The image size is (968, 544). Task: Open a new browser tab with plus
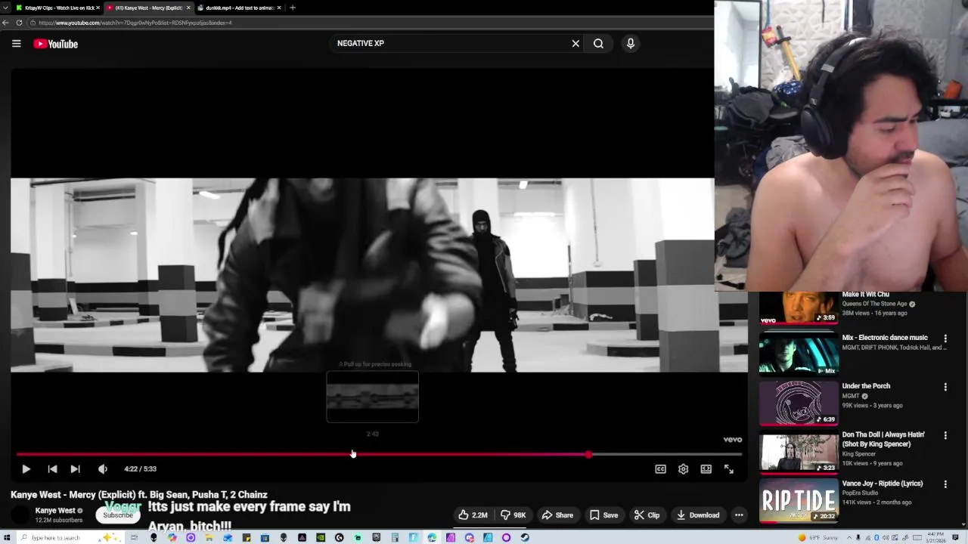coord(293,8)
